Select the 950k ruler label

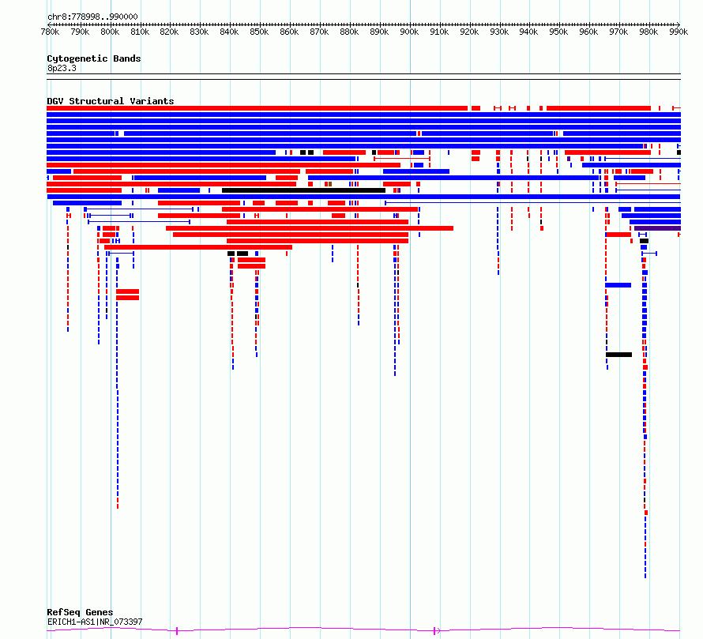[558, 32]
